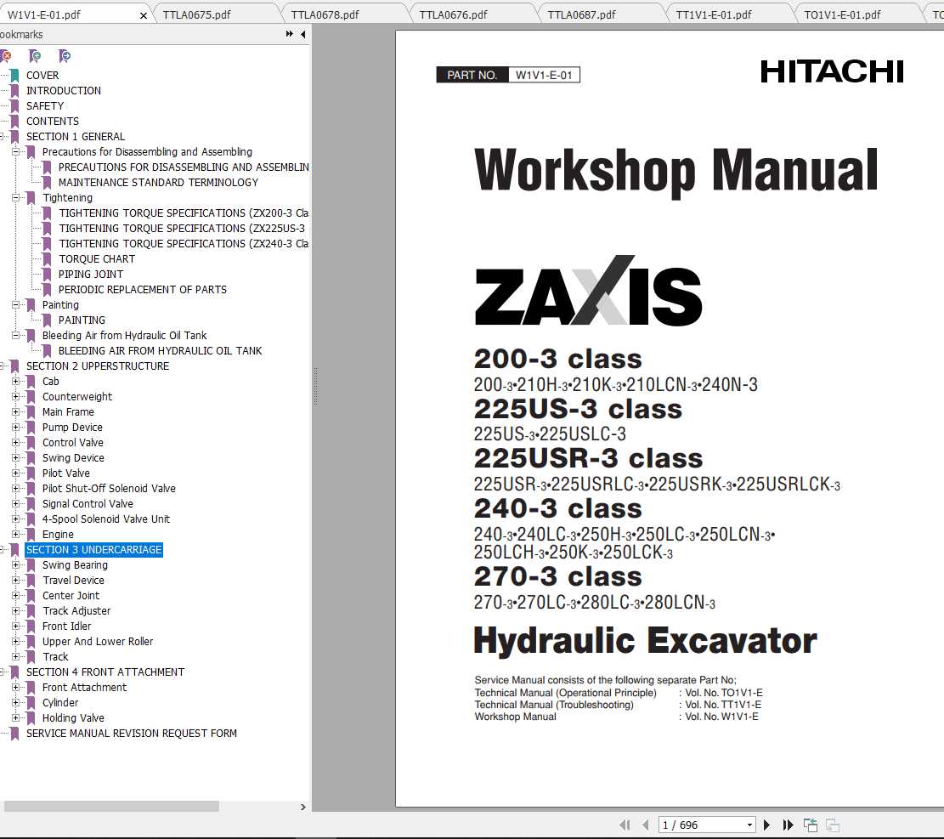Click the previous view icon
Screen dimensions: 944x839
(811, 825)
